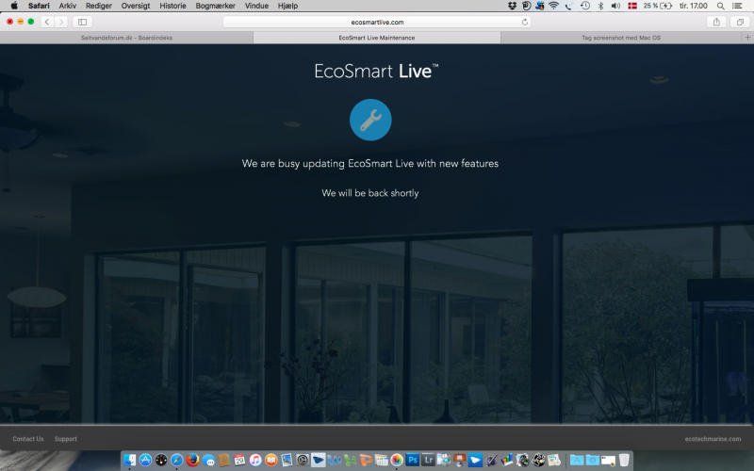This screenshot has width=754, height=471.
Task: Switch to Saltvandsforum.dk tab
Action: click(x=127, y=38)
